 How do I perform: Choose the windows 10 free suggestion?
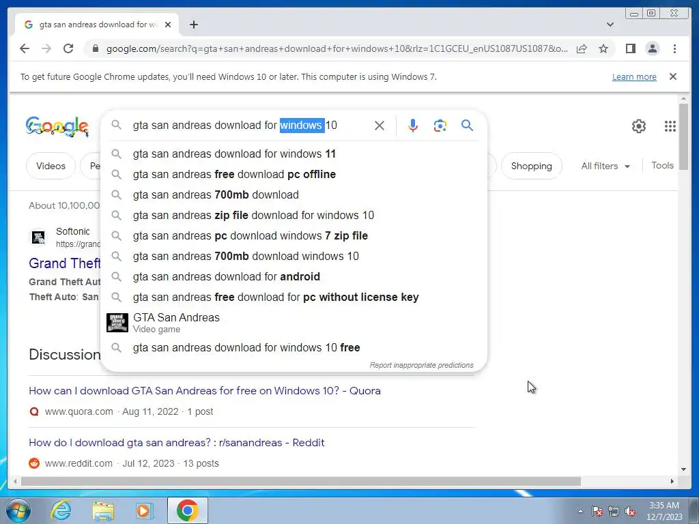coord(294,347)
